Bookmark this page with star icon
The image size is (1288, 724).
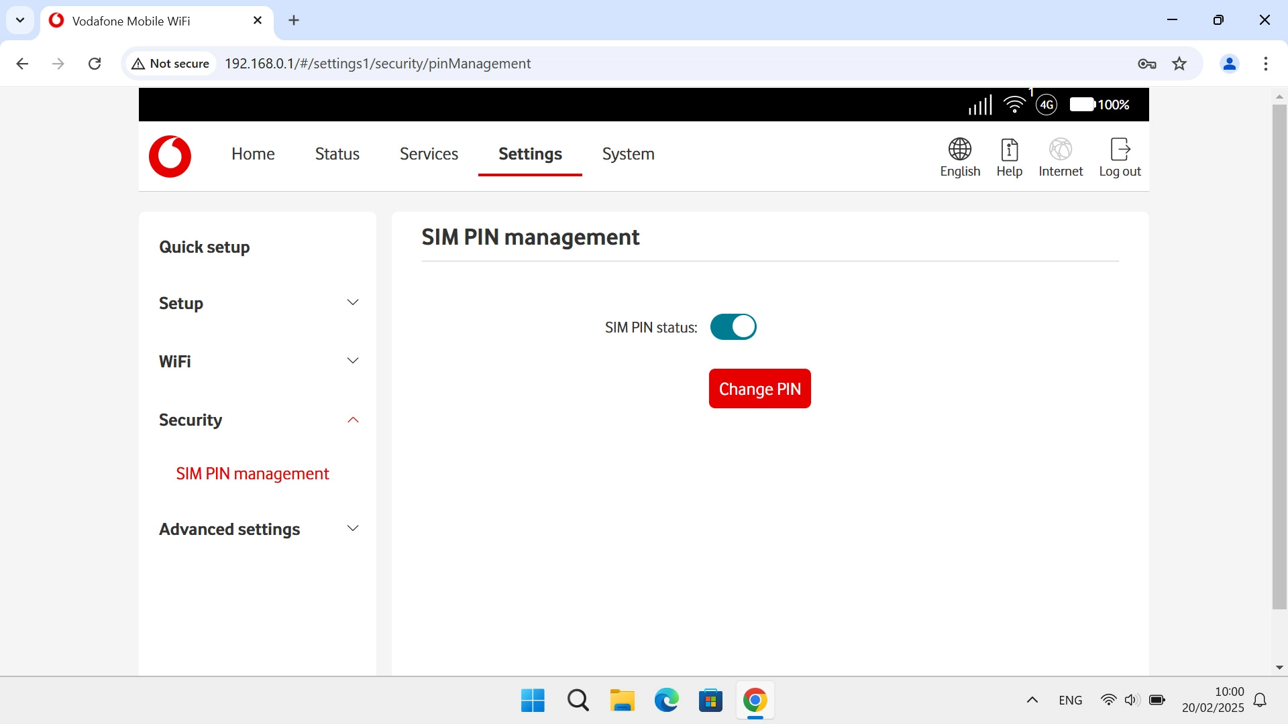[1179, 64]
